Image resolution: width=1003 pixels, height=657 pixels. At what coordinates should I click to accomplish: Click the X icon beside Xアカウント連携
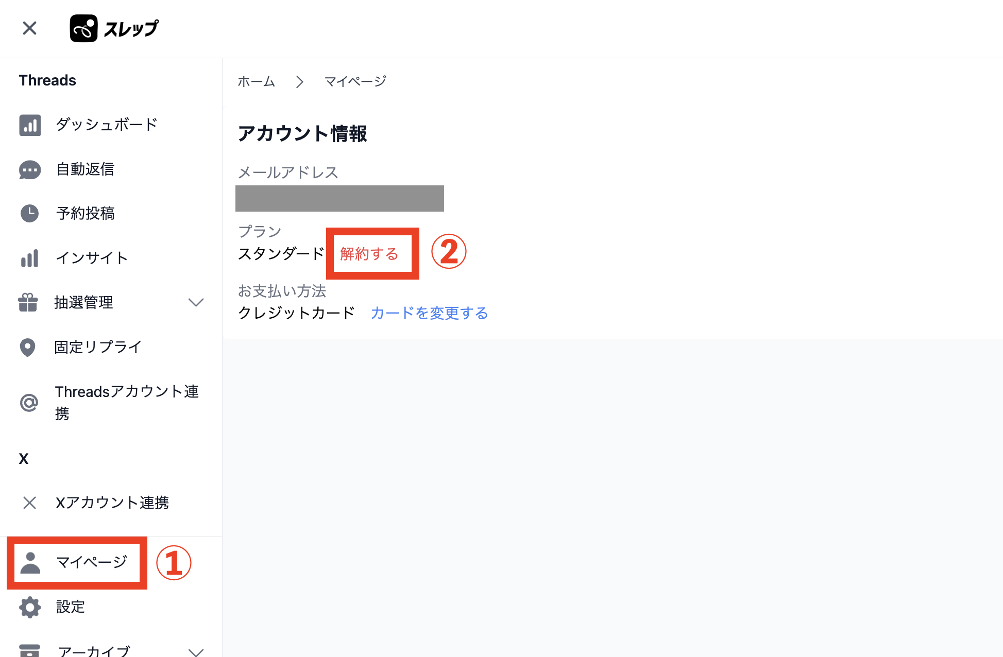29,503
